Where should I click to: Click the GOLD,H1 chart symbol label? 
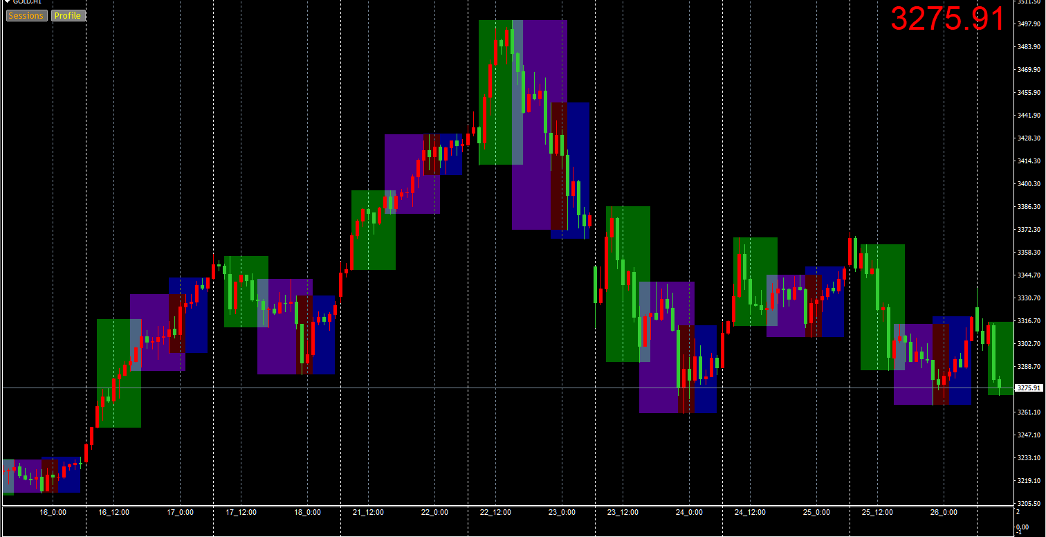point(27,2)
